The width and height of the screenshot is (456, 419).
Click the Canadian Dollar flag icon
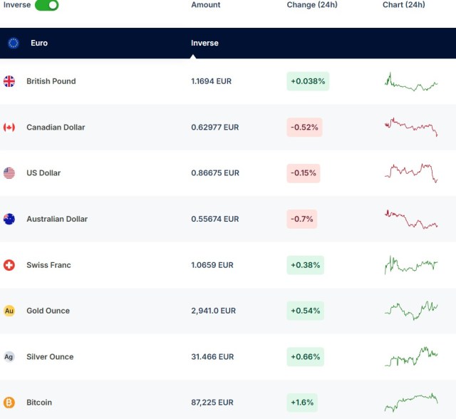[x=9, y=128]
